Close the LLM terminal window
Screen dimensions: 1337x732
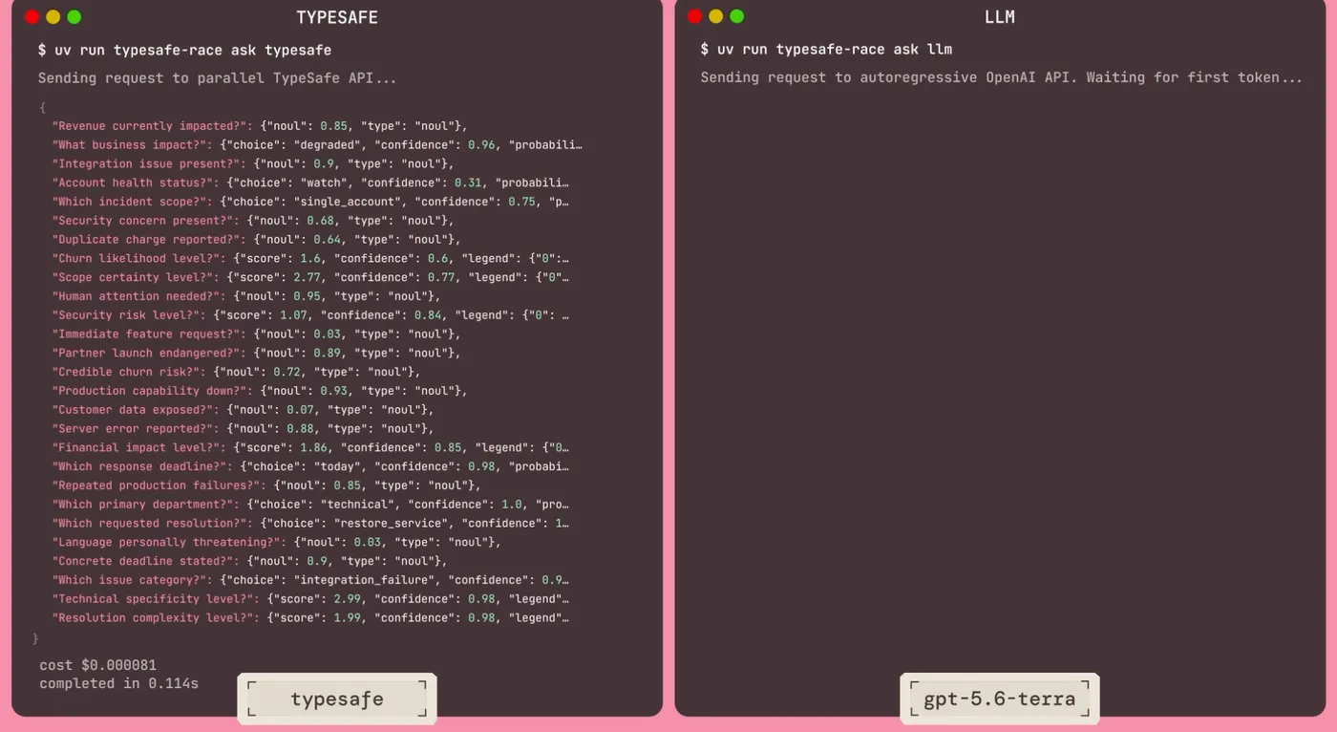[x=695, y=16]
